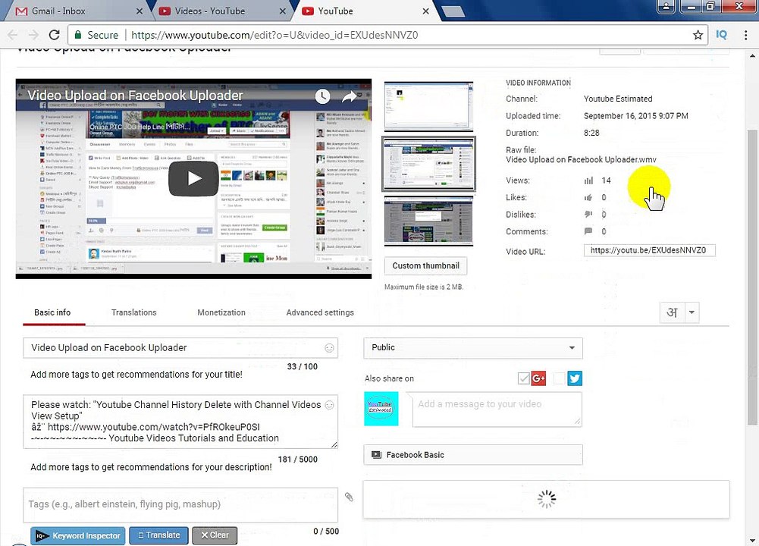This screenshot has height=546, width=759.
Task: Bookmark page with star icon
Action: click(698, 35)
